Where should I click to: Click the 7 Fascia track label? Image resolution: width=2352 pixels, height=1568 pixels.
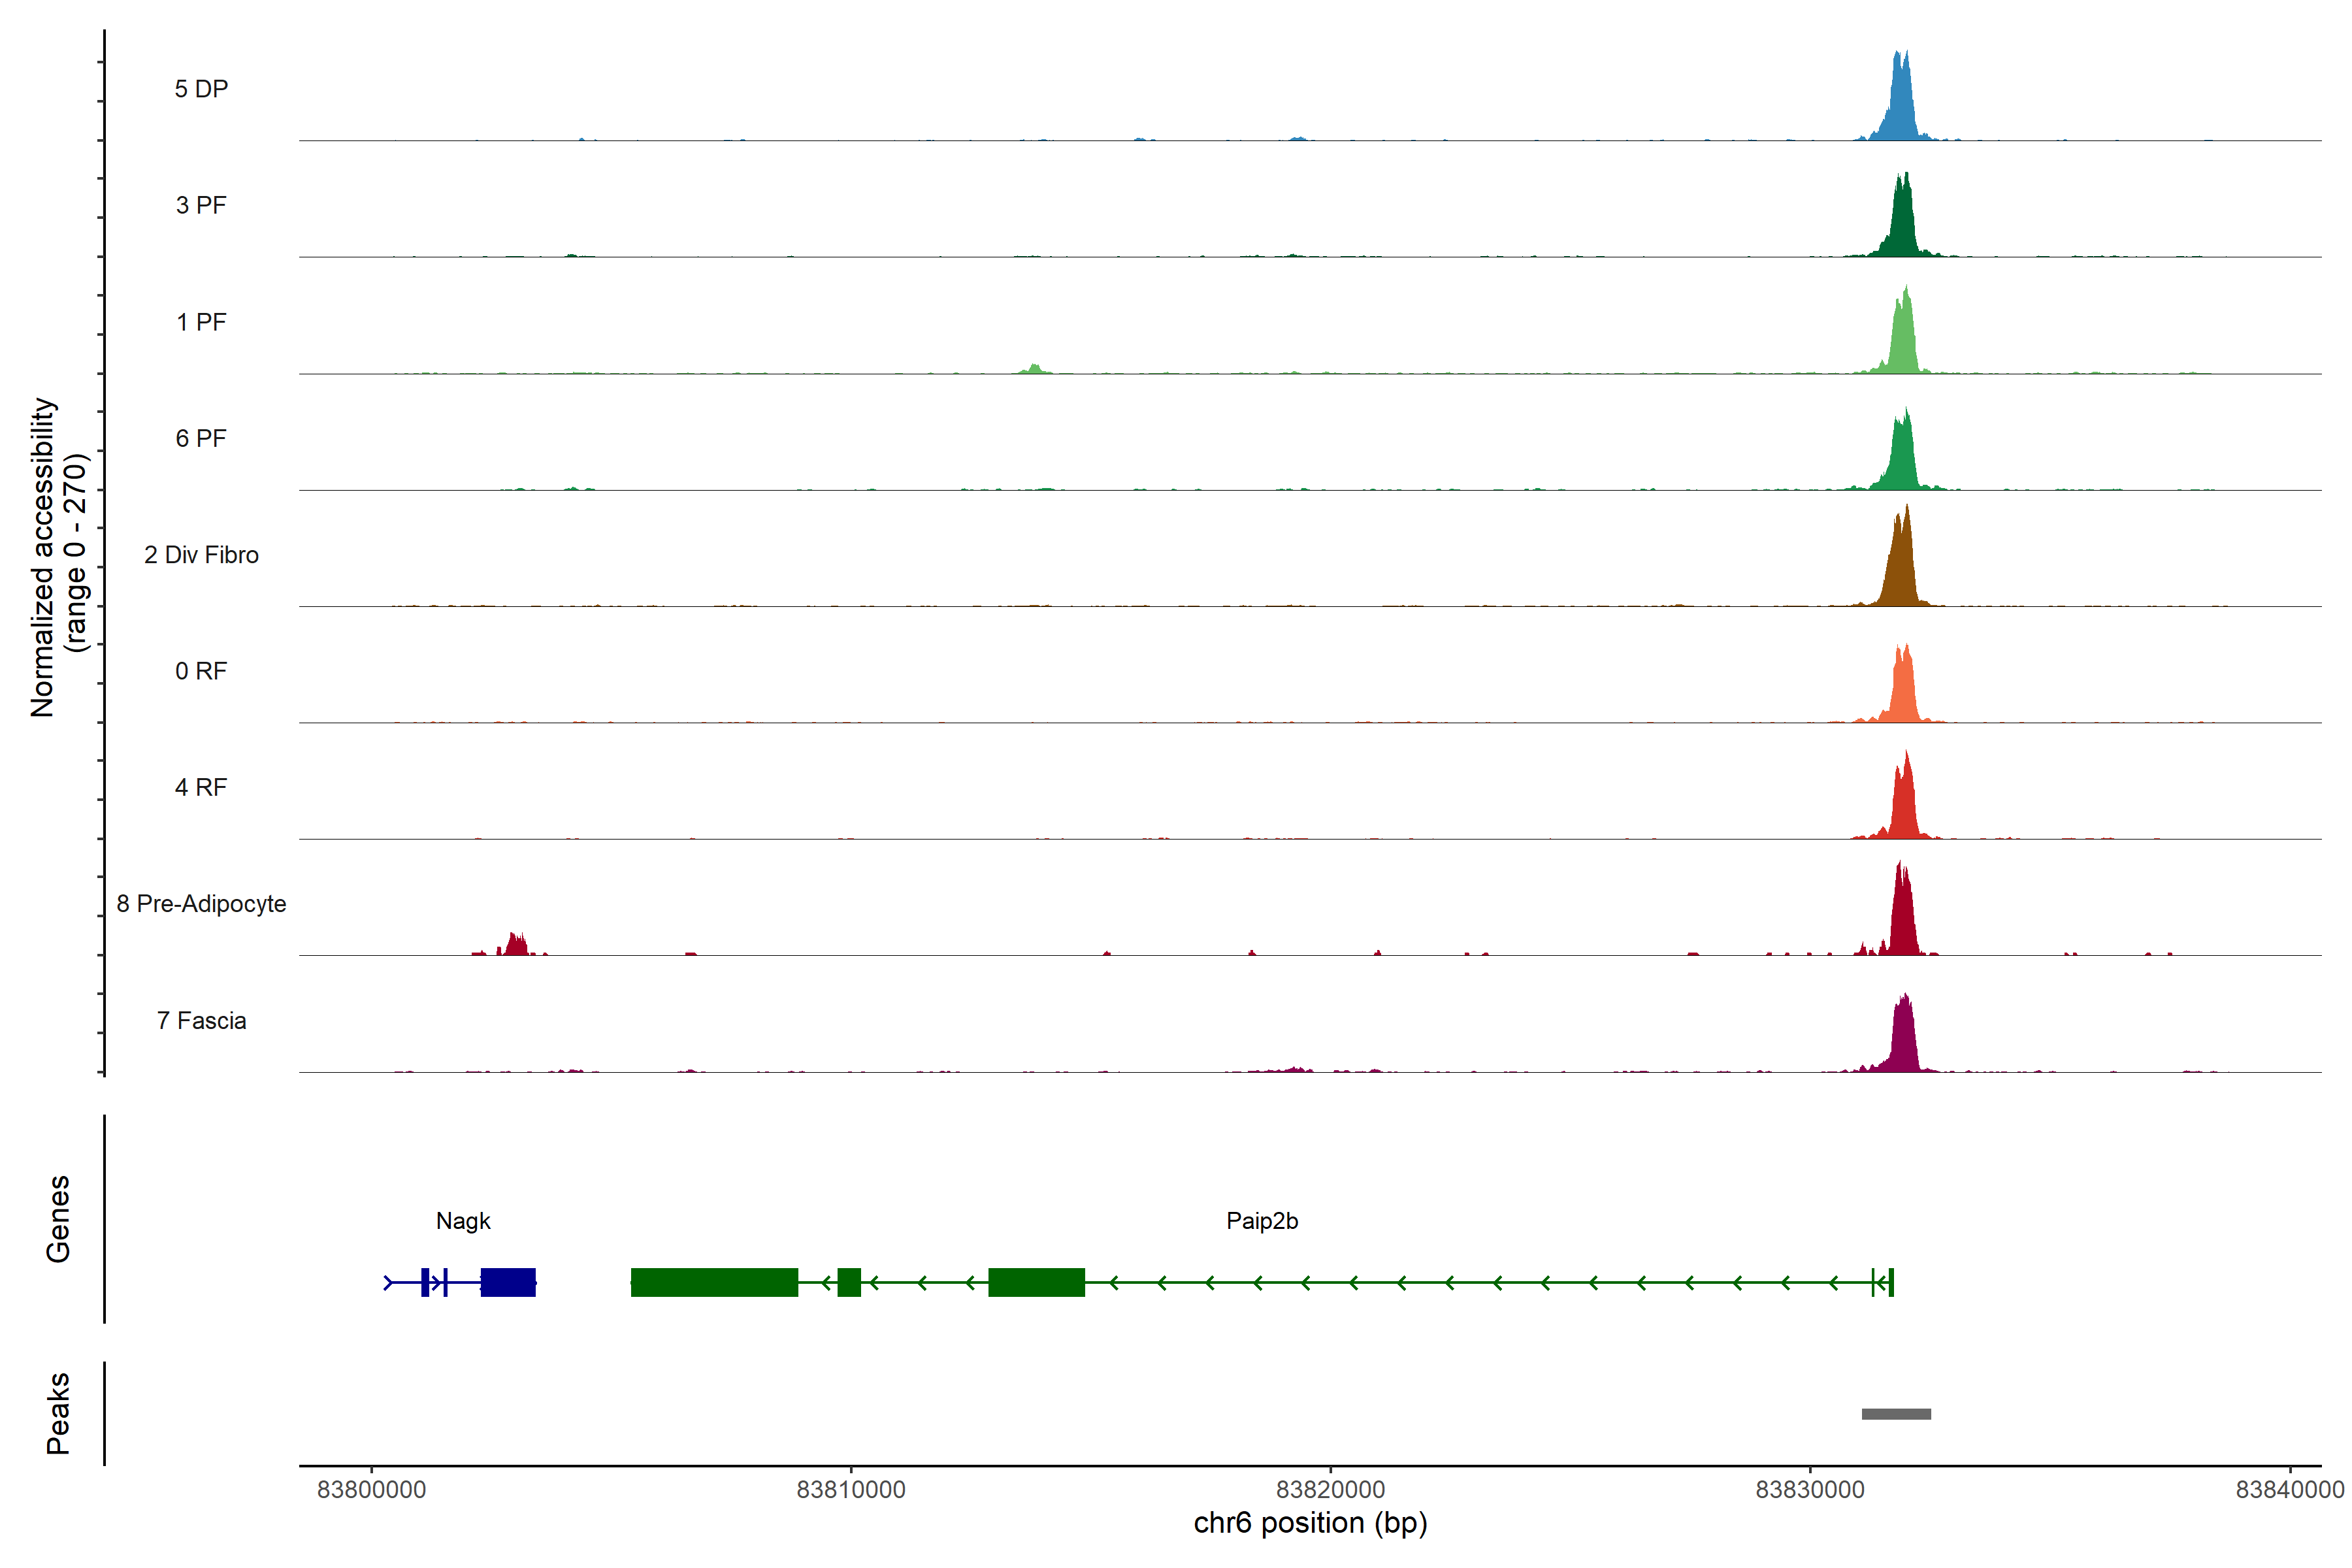click(x=201, y=1020)
